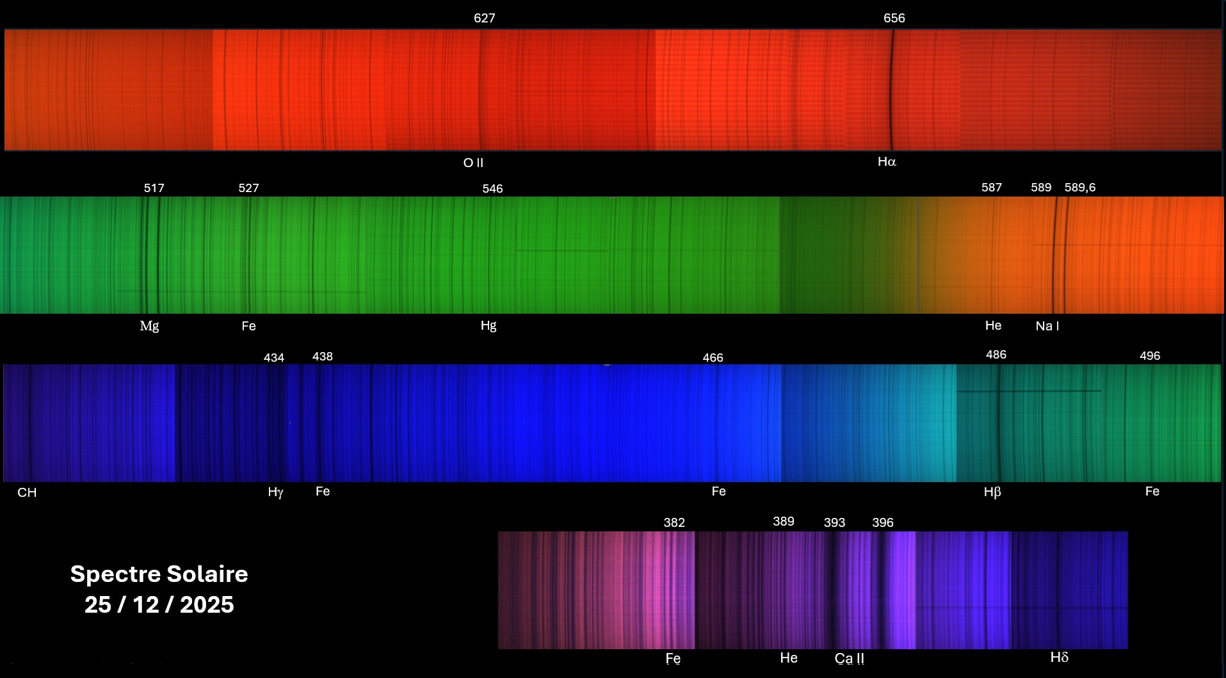The image size is (1226, 678).
Task: Select the Fe label for the 527 line
Action: [x=248, y=326]
